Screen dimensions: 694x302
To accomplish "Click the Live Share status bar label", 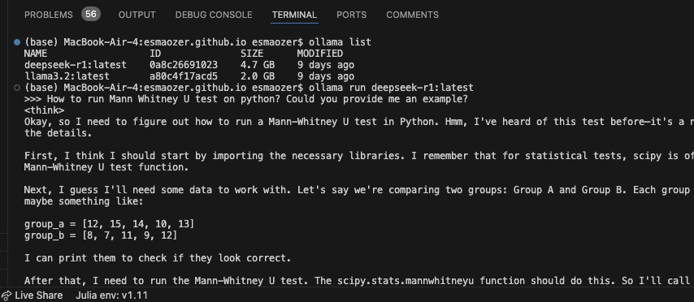I will [x=39, y=296].
